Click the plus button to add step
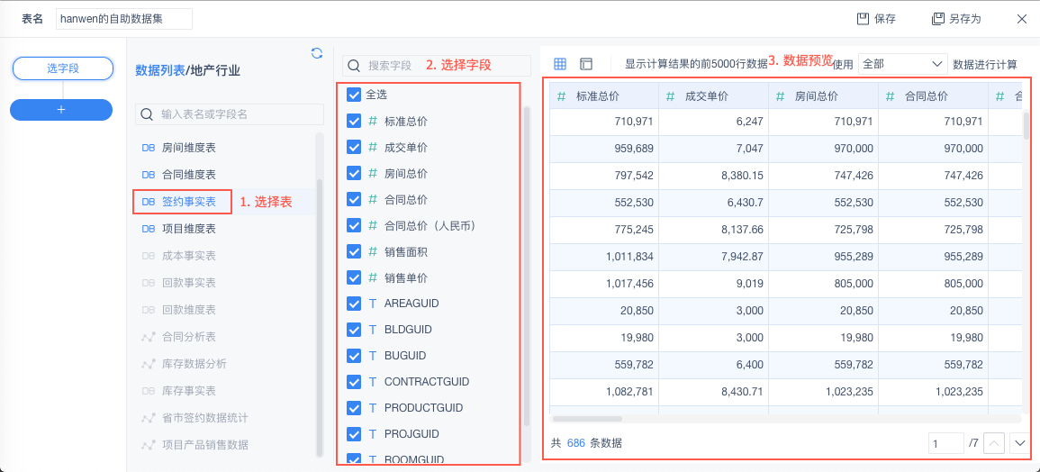1040x472 pixels. [61, 109]
